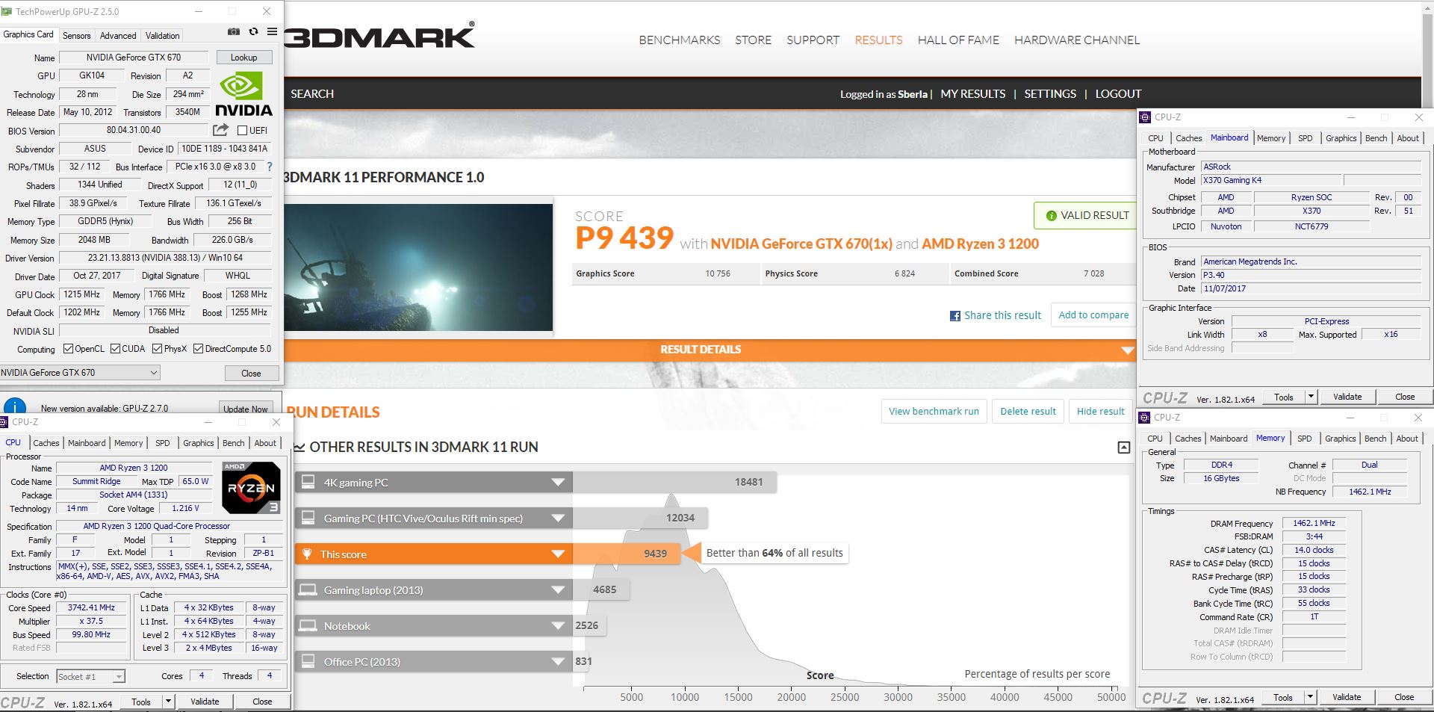Click the collapse icon beside Other Results heading

[1123, 448]
